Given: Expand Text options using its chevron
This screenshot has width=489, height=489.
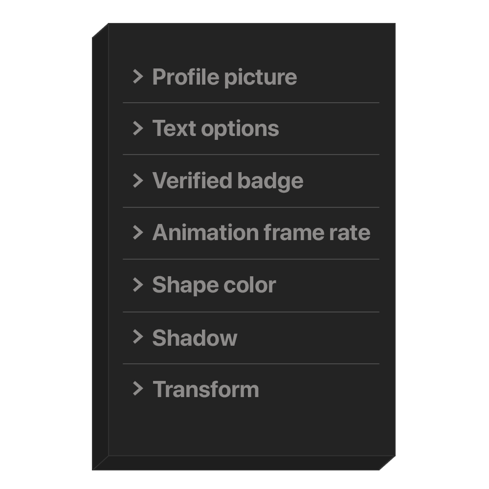Looking at the screenshot, I should [x=138, y=129].
